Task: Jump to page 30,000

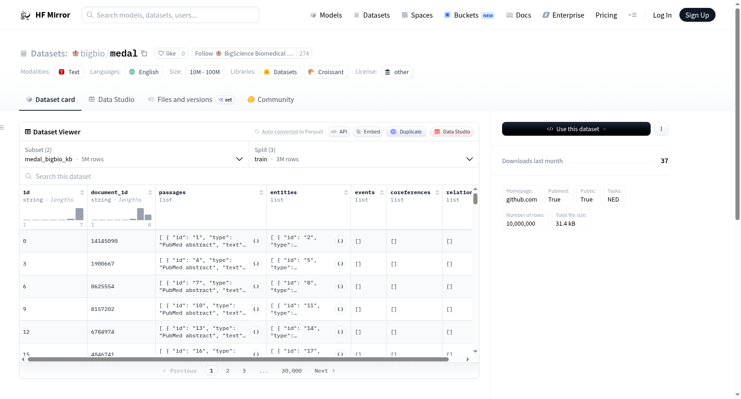Action: (291, 371)
